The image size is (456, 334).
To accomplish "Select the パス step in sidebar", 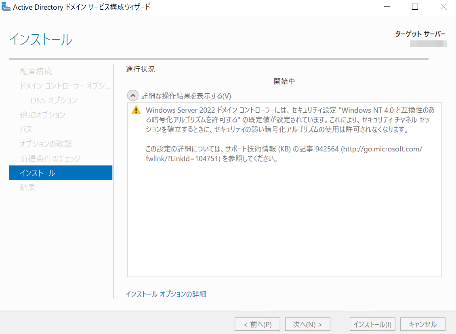I will click(x=26, y=129).
